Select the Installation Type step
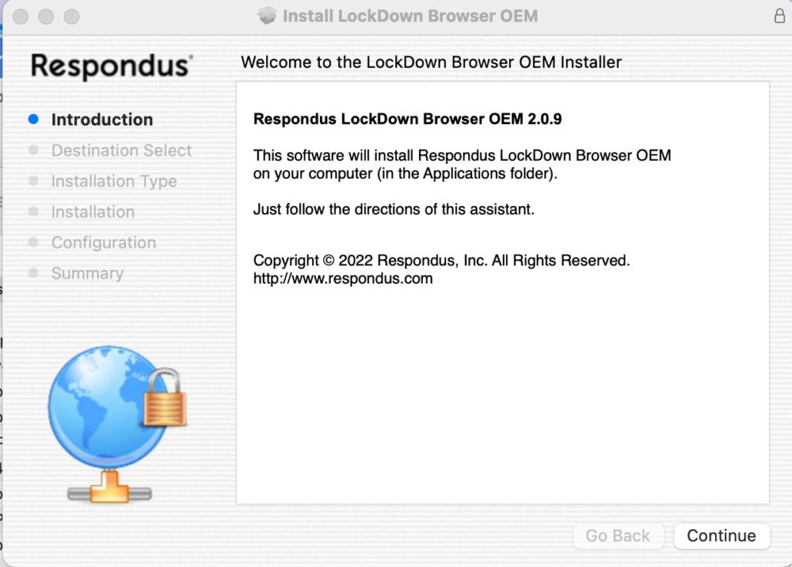The image size is (792, 567). (114, 181)
